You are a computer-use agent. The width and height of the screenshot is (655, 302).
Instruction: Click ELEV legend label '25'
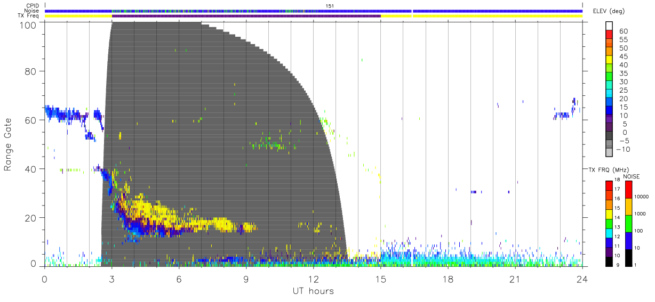(x=624, y=91)
